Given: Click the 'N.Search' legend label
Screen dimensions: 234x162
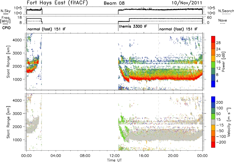Looking at the screenshot, I should tap(226, 11).
